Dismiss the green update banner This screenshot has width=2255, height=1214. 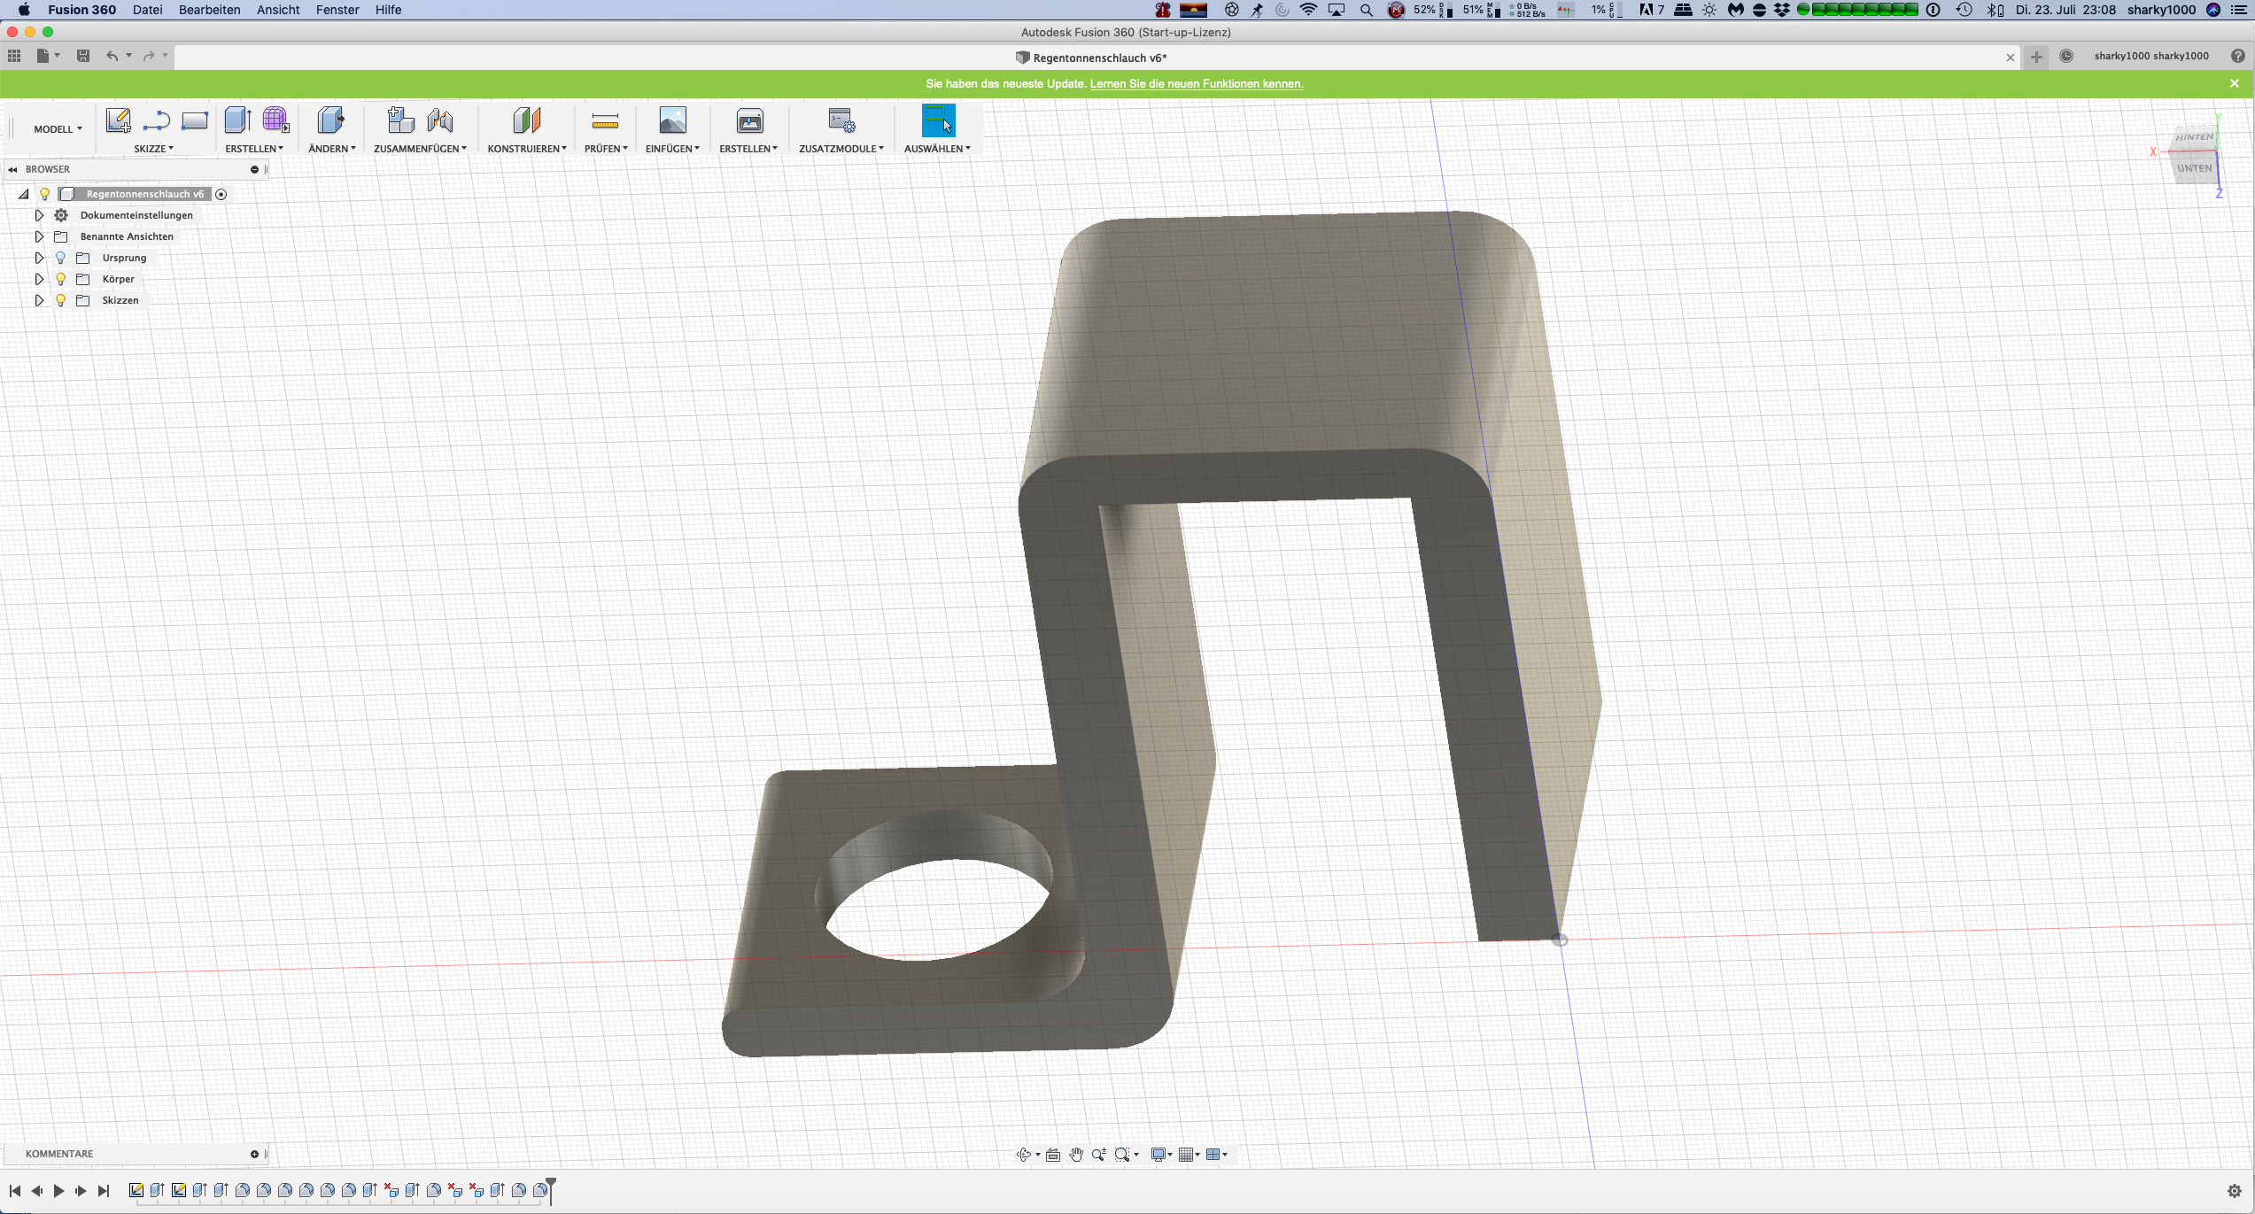(x=2235, y=83)
